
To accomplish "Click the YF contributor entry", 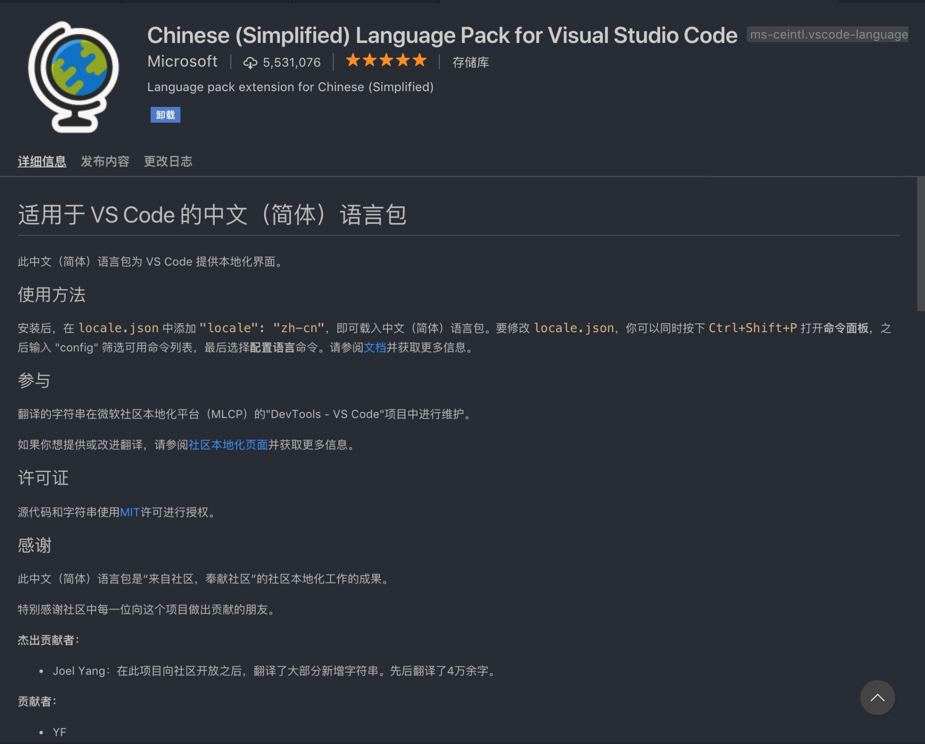I will tap(59, 732).
